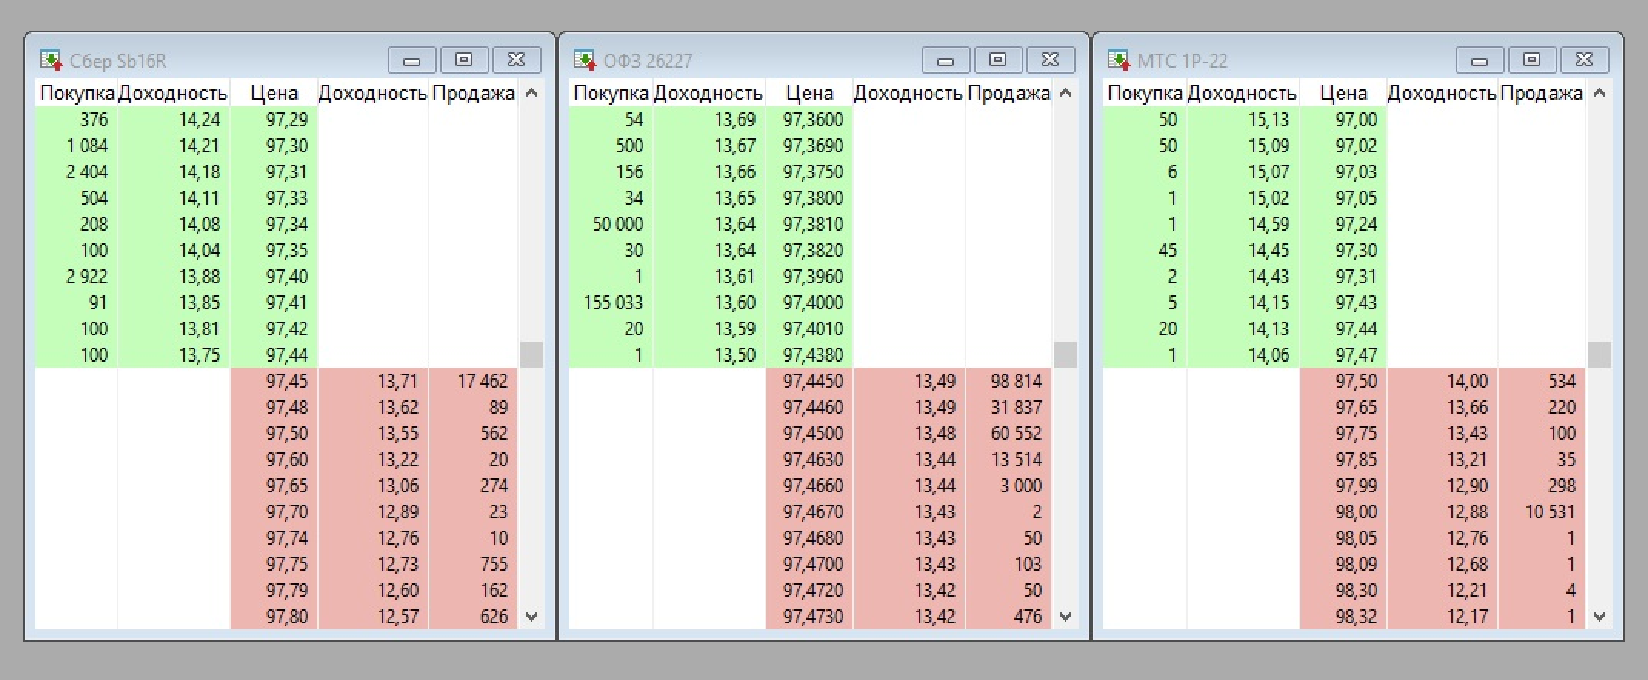Select bid price 97,47 in МТС 1P-22

(x=1356, y=355)
